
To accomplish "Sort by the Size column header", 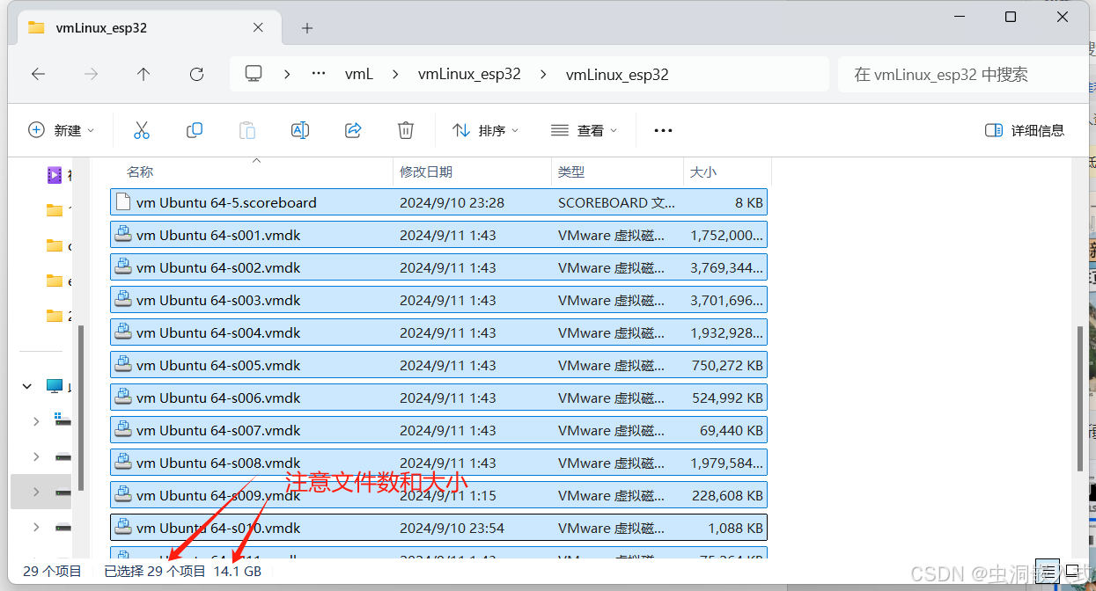I will coord(727,172).
